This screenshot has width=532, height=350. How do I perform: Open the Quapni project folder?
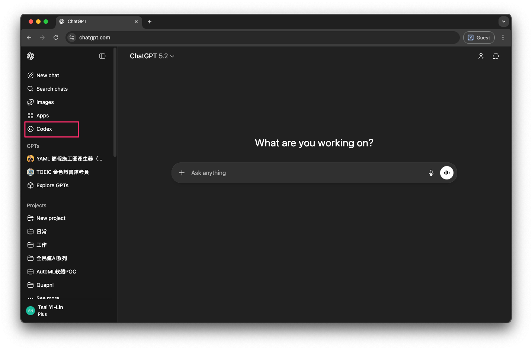point(45,285)
